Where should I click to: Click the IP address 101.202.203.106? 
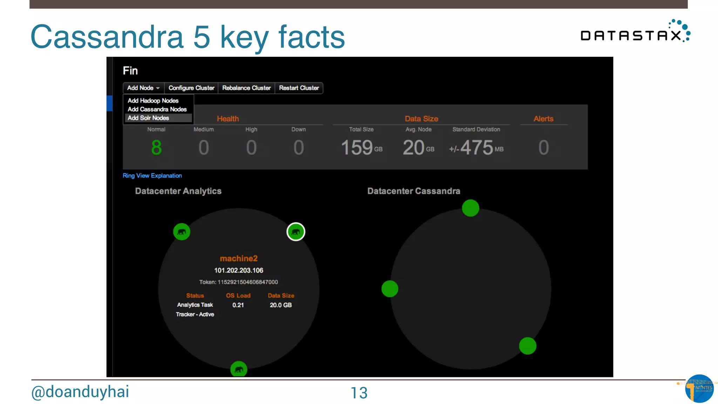point(239,270)
